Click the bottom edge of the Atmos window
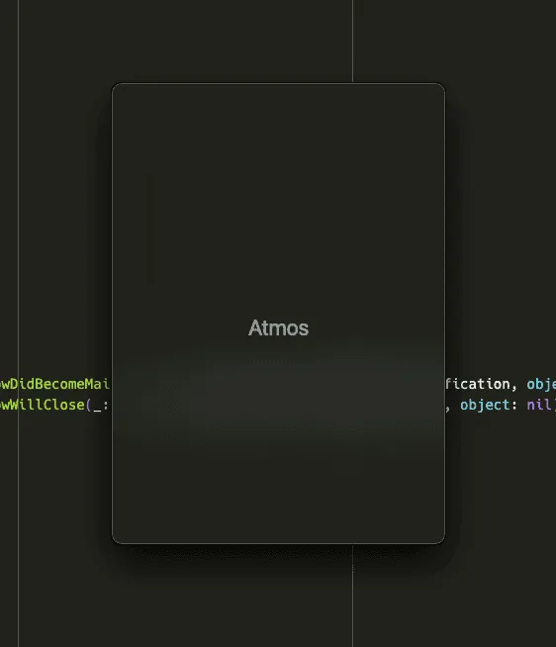The width and height of the screenshot is (556, 647). point(278,543)
